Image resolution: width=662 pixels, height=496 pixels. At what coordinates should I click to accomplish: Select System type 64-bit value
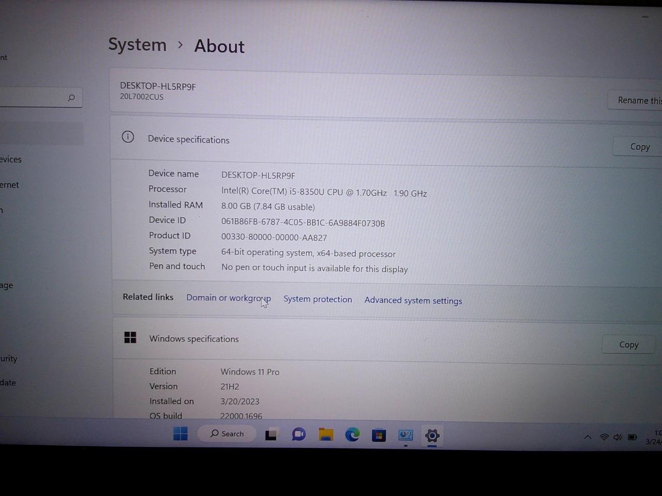point(308,253)
